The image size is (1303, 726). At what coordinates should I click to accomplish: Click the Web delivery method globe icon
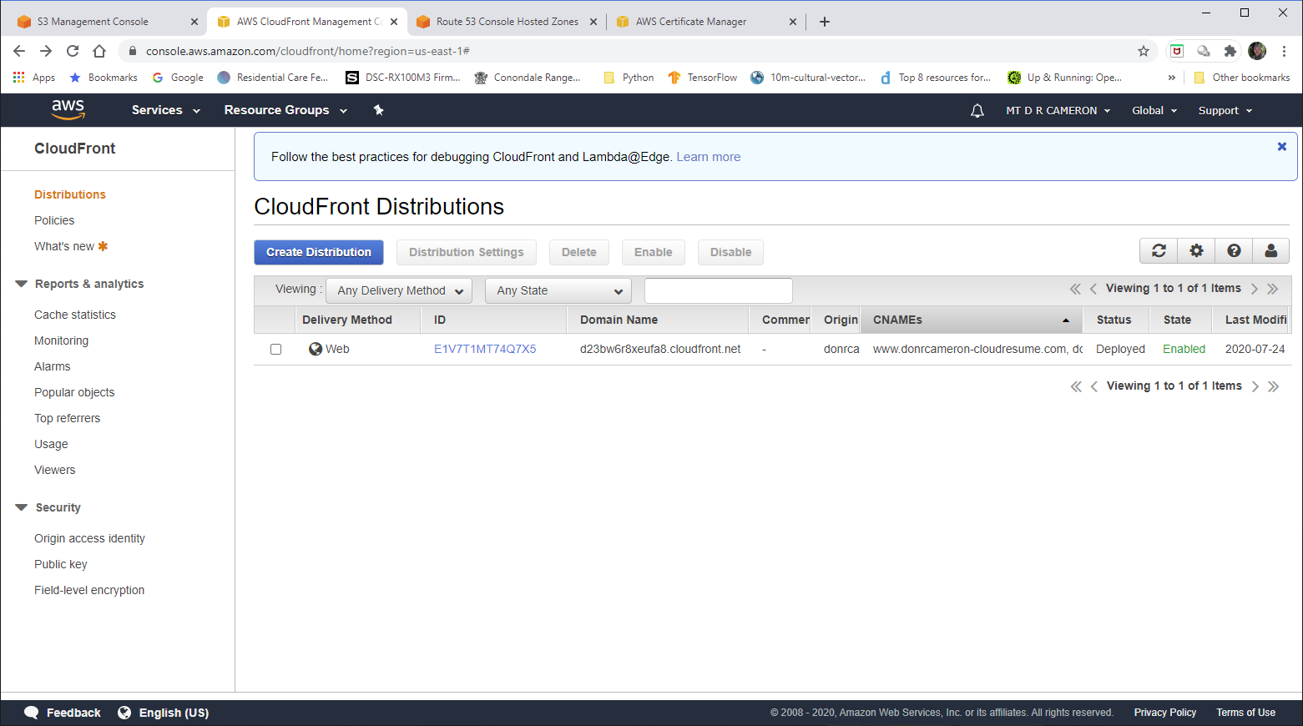click(x=316, y=349)
